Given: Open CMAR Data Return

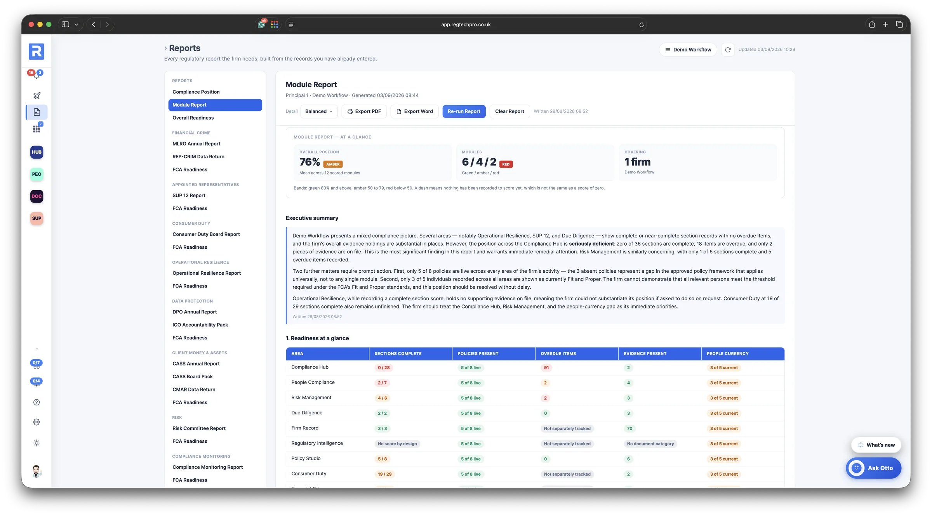Looking at the screenshot, I should [x=215, y=390].
